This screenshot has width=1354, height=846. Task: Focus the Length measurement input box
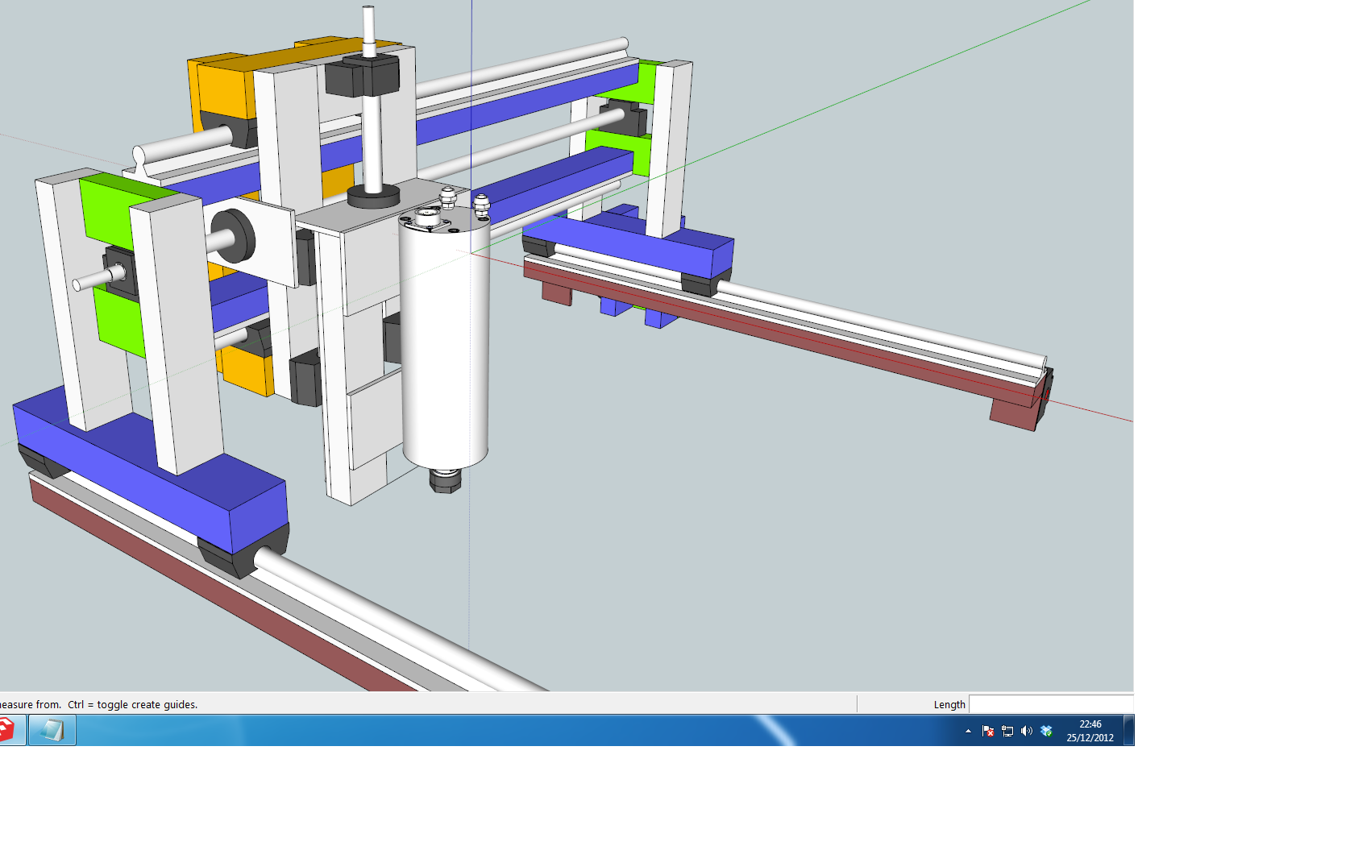[x=1050, y=704]
